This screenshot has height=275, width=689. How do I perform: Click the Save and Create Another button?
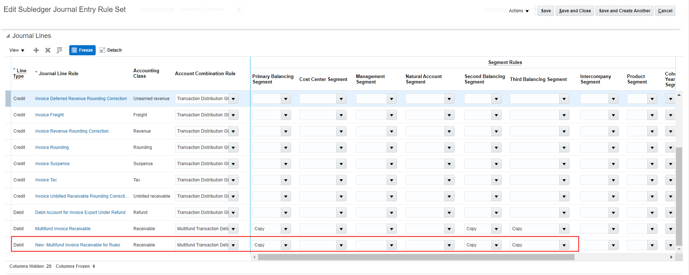tap(624, 11)
